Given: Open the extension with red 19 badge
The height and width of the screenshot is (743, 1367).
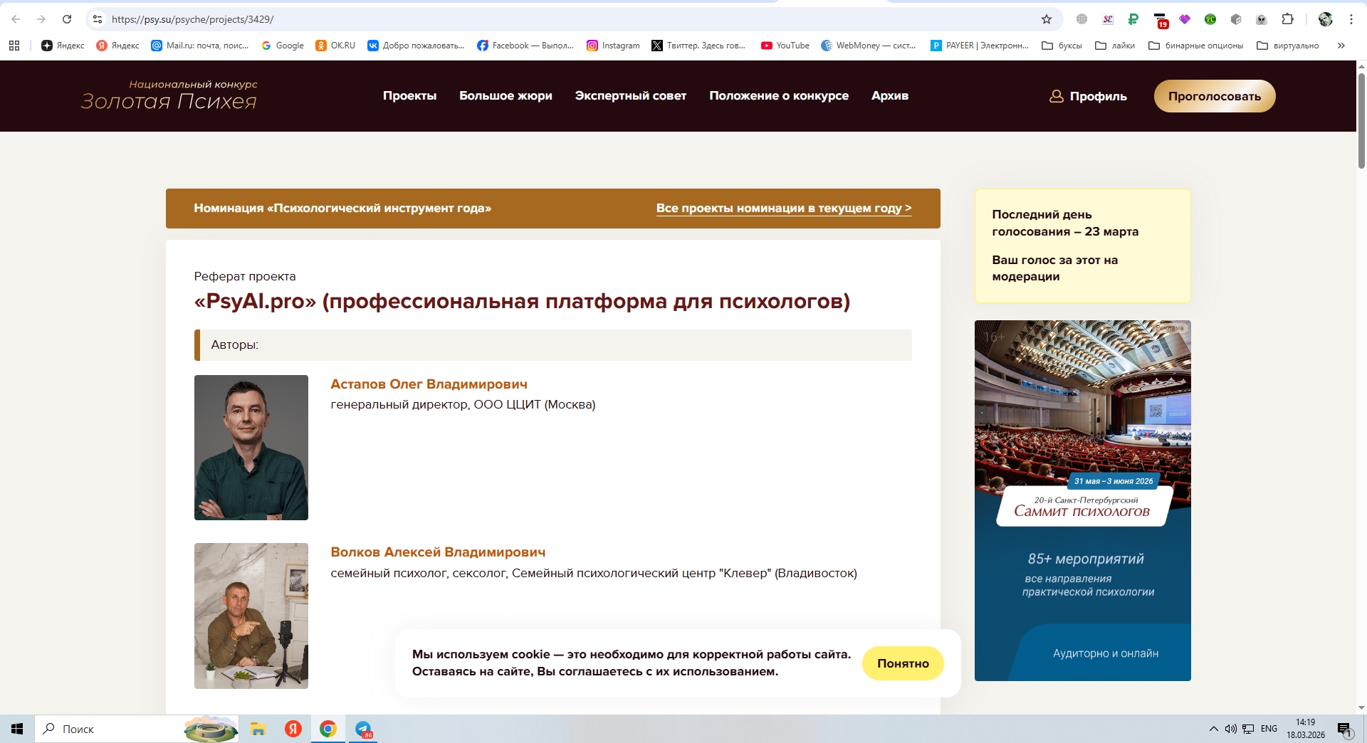Looking at the screenshot, I should [1161, 20].
